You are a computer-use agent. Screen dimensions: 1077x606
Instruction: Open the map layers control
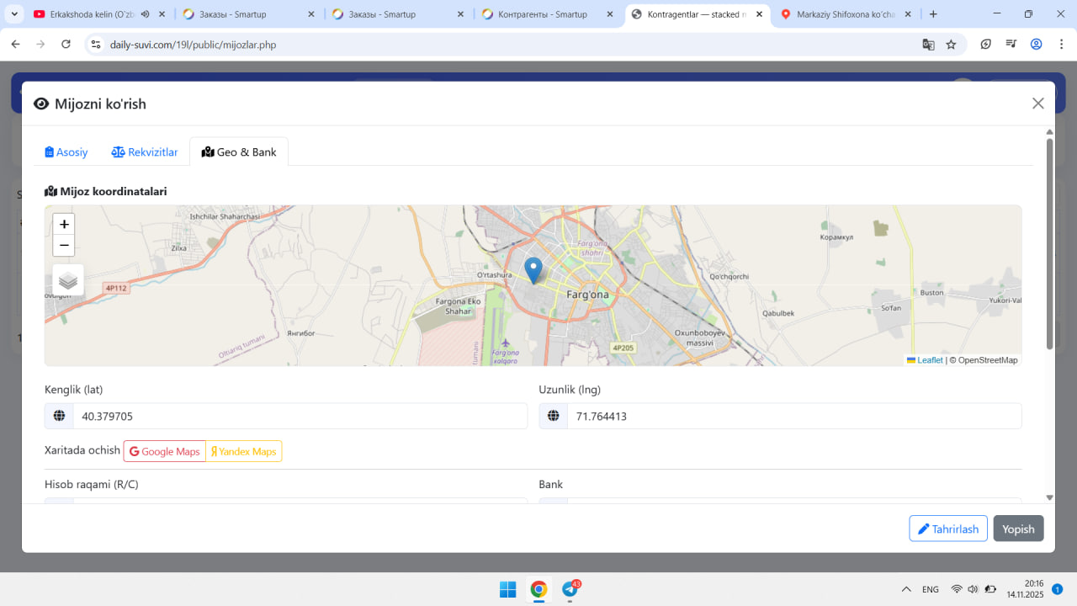point(68,280)
